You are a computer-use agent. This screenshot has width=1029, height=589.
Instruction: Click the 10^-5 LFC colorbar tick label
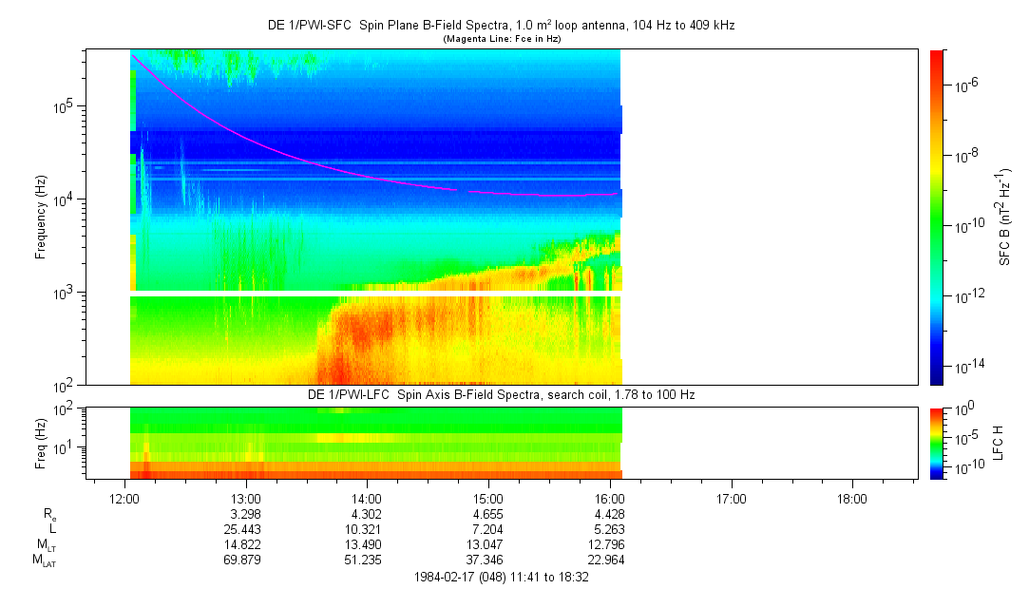pyautogui.click(x=964, y=437)
